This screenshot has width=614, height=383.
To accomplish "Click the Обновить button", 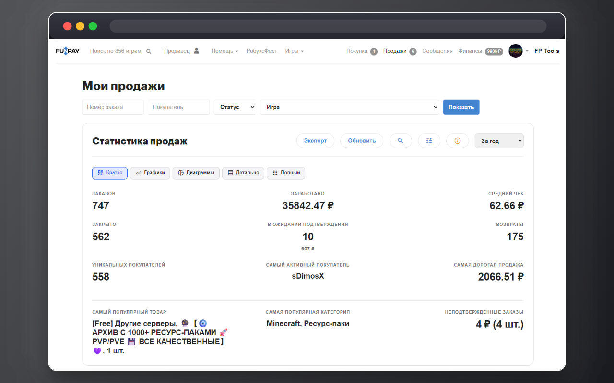I will (x=362, y=141).
